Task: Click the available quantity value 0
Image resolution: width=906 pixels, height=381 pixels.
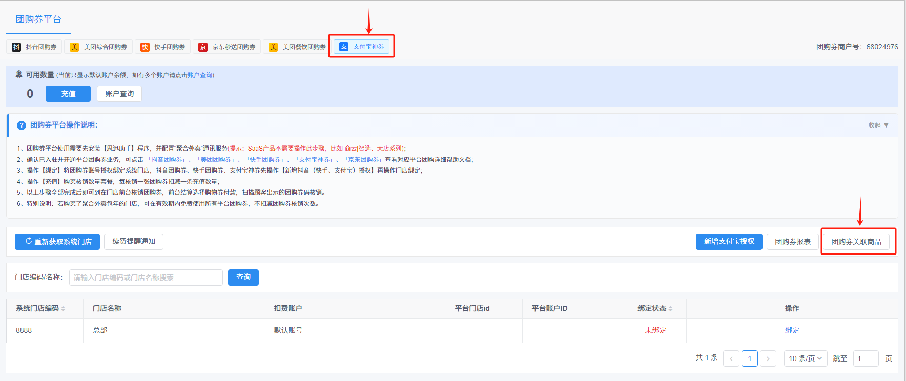Action: [x=30, y=94]
